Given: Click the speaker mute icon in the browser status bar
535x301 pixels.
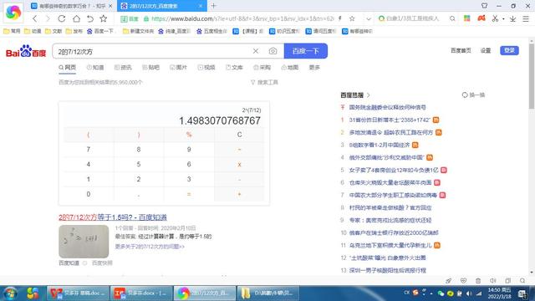Looking at the screenshot, I should click(492, 281).
